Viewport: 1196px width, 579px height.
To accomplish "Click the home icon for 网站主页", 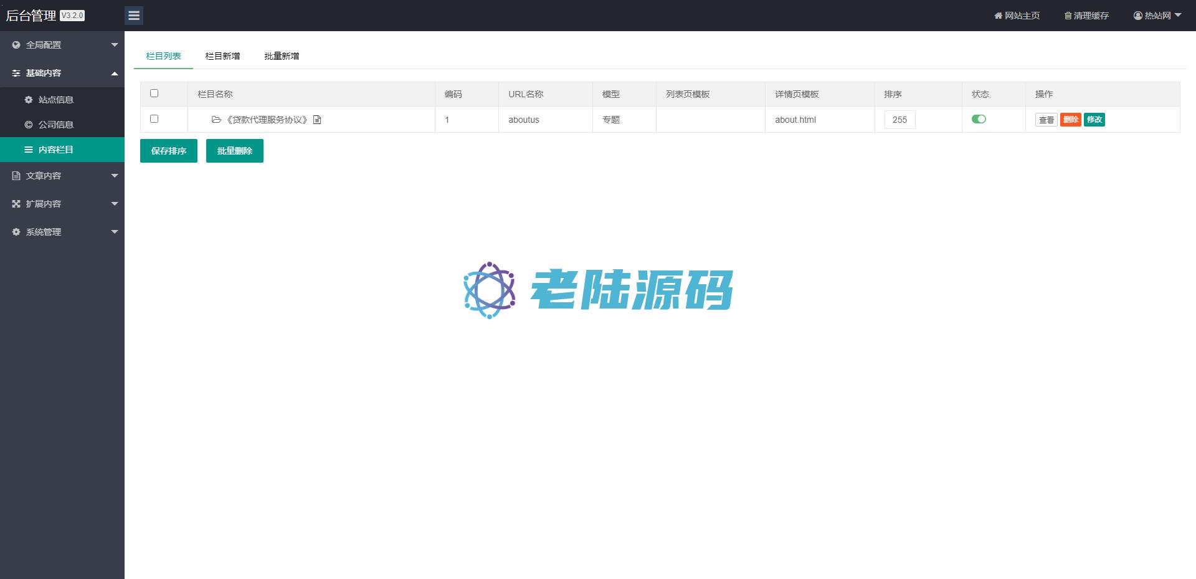I will [998, 16].
